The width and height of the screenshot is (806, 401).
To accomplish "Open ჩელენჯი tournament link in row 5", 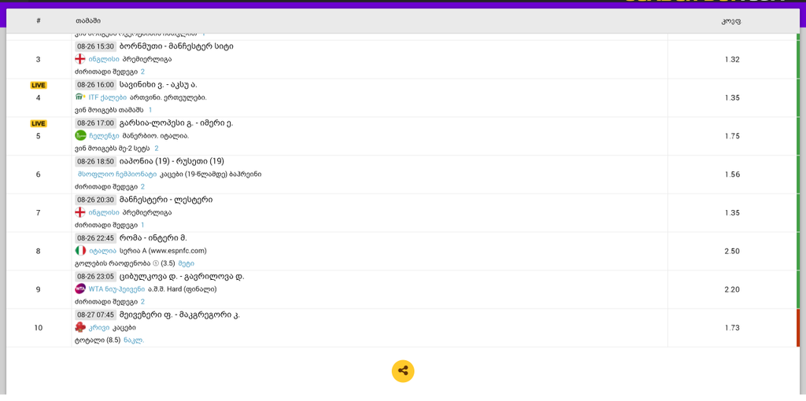I will tap(104, 135).
